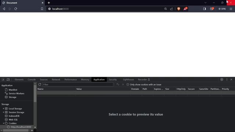Close the DevTools panel
This screenshot has width=235, height=132.
coord(231,80)
